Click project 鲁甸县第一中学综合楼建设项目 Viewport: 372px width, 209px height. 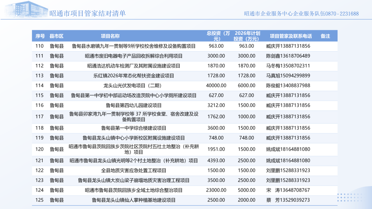click(x=134, y=128)
